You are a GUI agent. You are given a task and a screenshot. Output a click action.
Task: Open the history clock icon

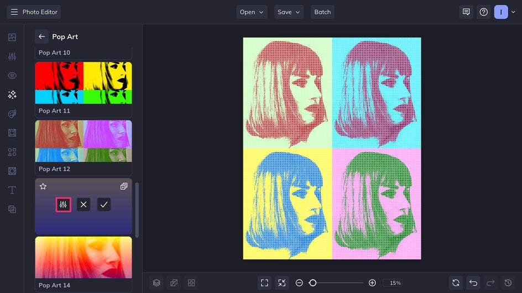(x=508, y=283)
